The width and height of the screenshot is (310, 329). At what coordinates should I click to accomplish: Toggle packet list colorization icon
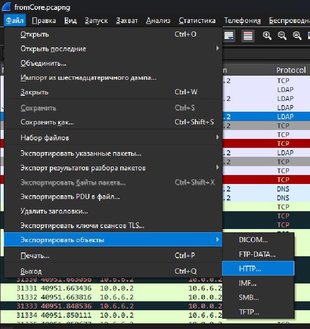pos(248,36)
